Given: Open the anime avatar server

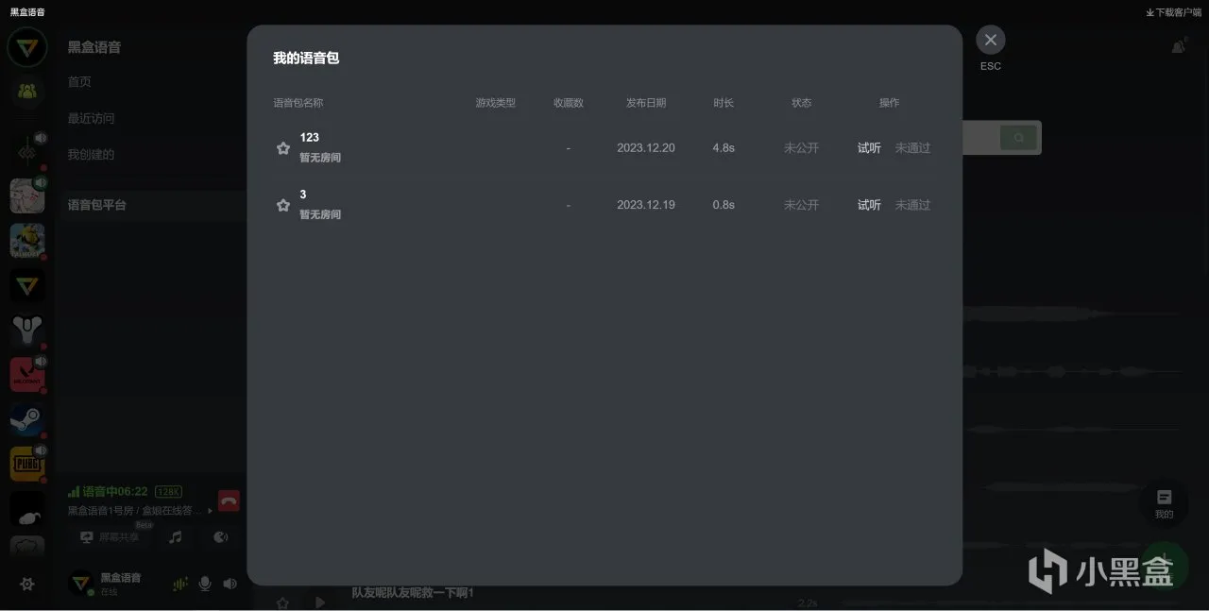Looking at the screenshot, I should 27,195.
